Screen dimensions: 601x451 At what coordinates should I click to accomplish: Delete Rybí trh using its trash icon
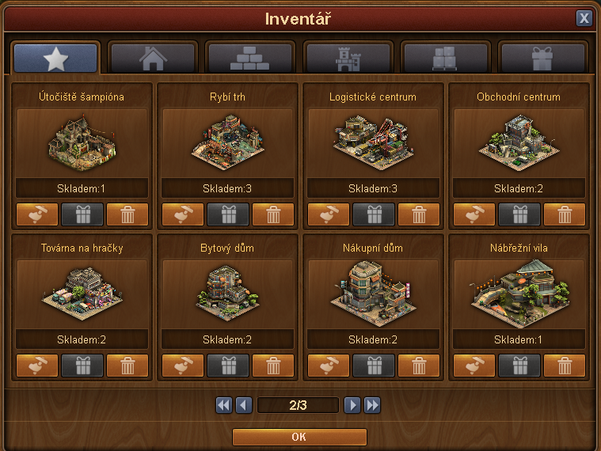(x=273, y=214)
